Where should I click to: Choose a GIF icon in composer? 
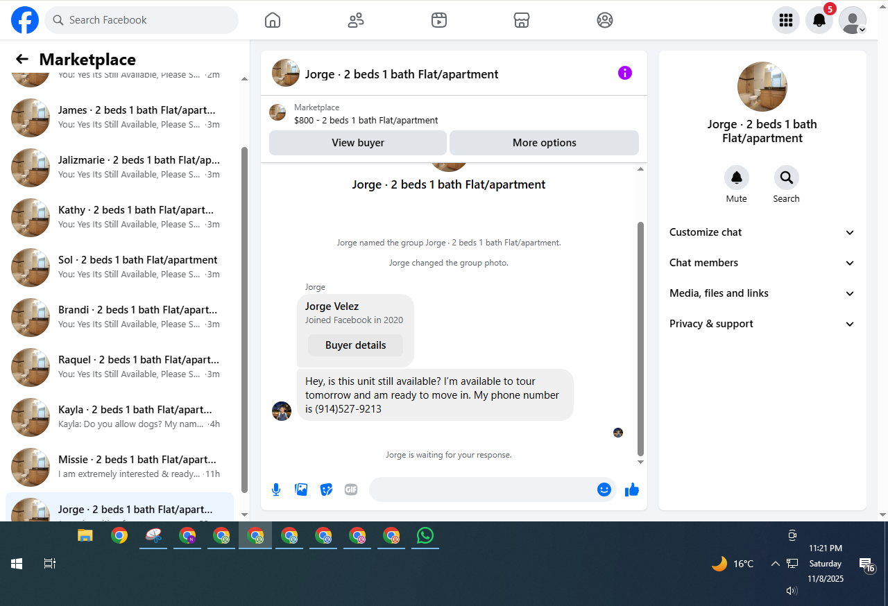[x=351, y=490]
